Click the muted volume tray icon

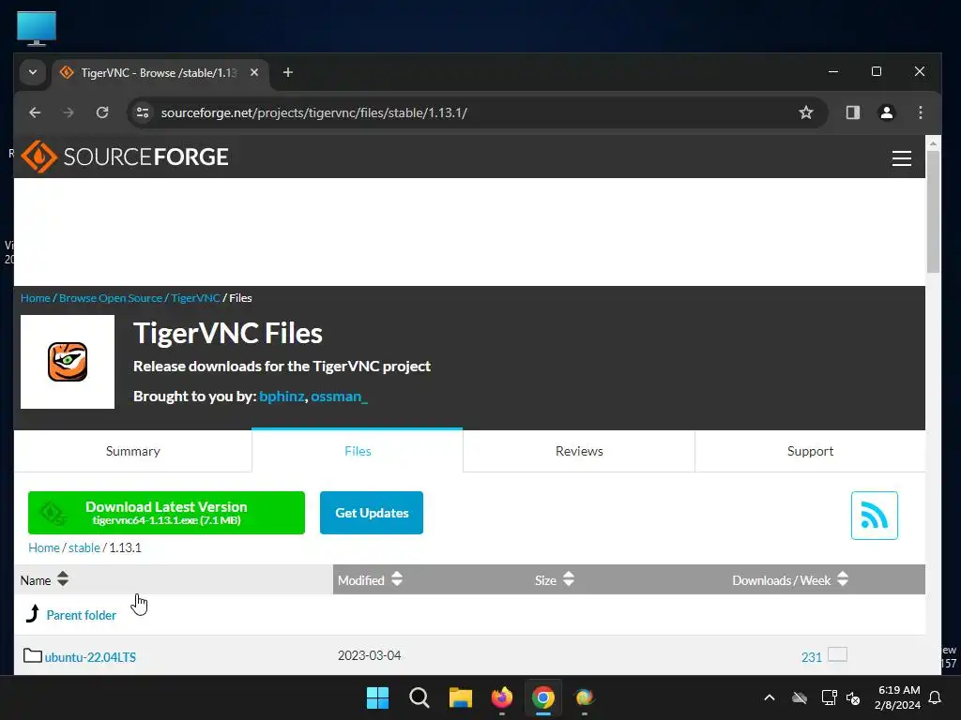pos(852,697)
